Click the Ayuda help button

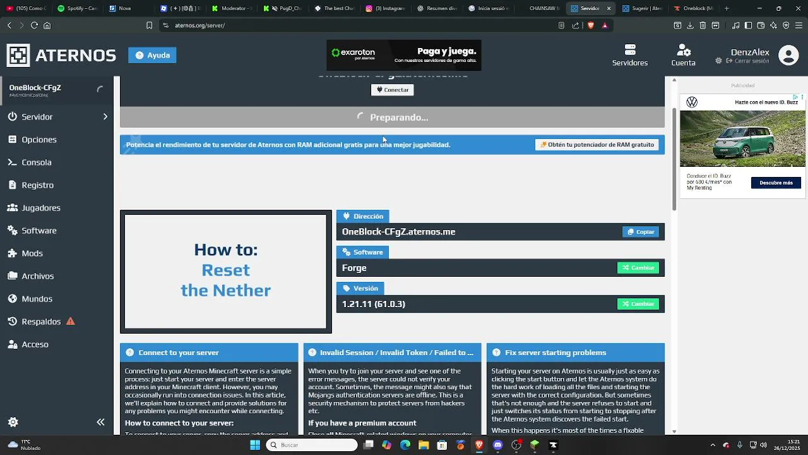[x=152, y=55]
